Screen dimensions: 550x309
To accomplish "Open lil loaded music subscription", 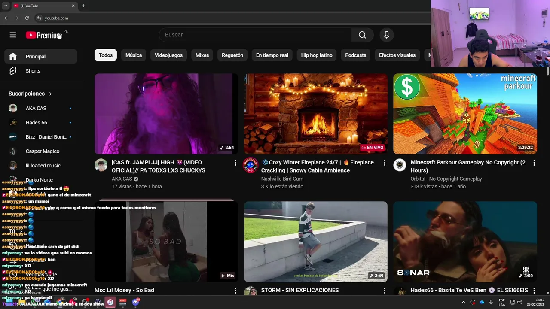I will (x=41, y=166).
